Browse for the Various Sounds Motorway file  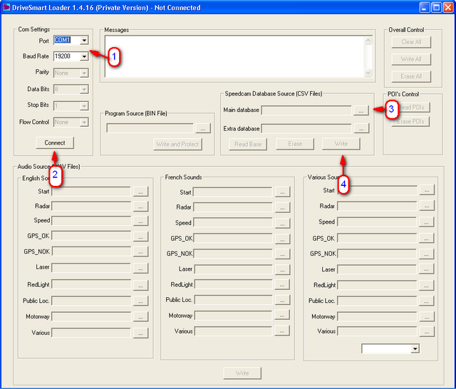click(x=427, y=316)
